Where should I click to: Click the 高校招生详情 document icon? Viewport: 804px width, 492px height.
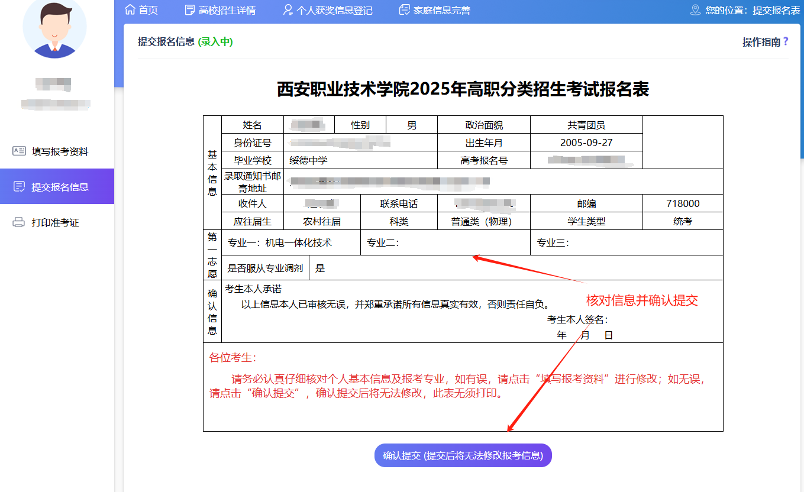coord(189,10)
